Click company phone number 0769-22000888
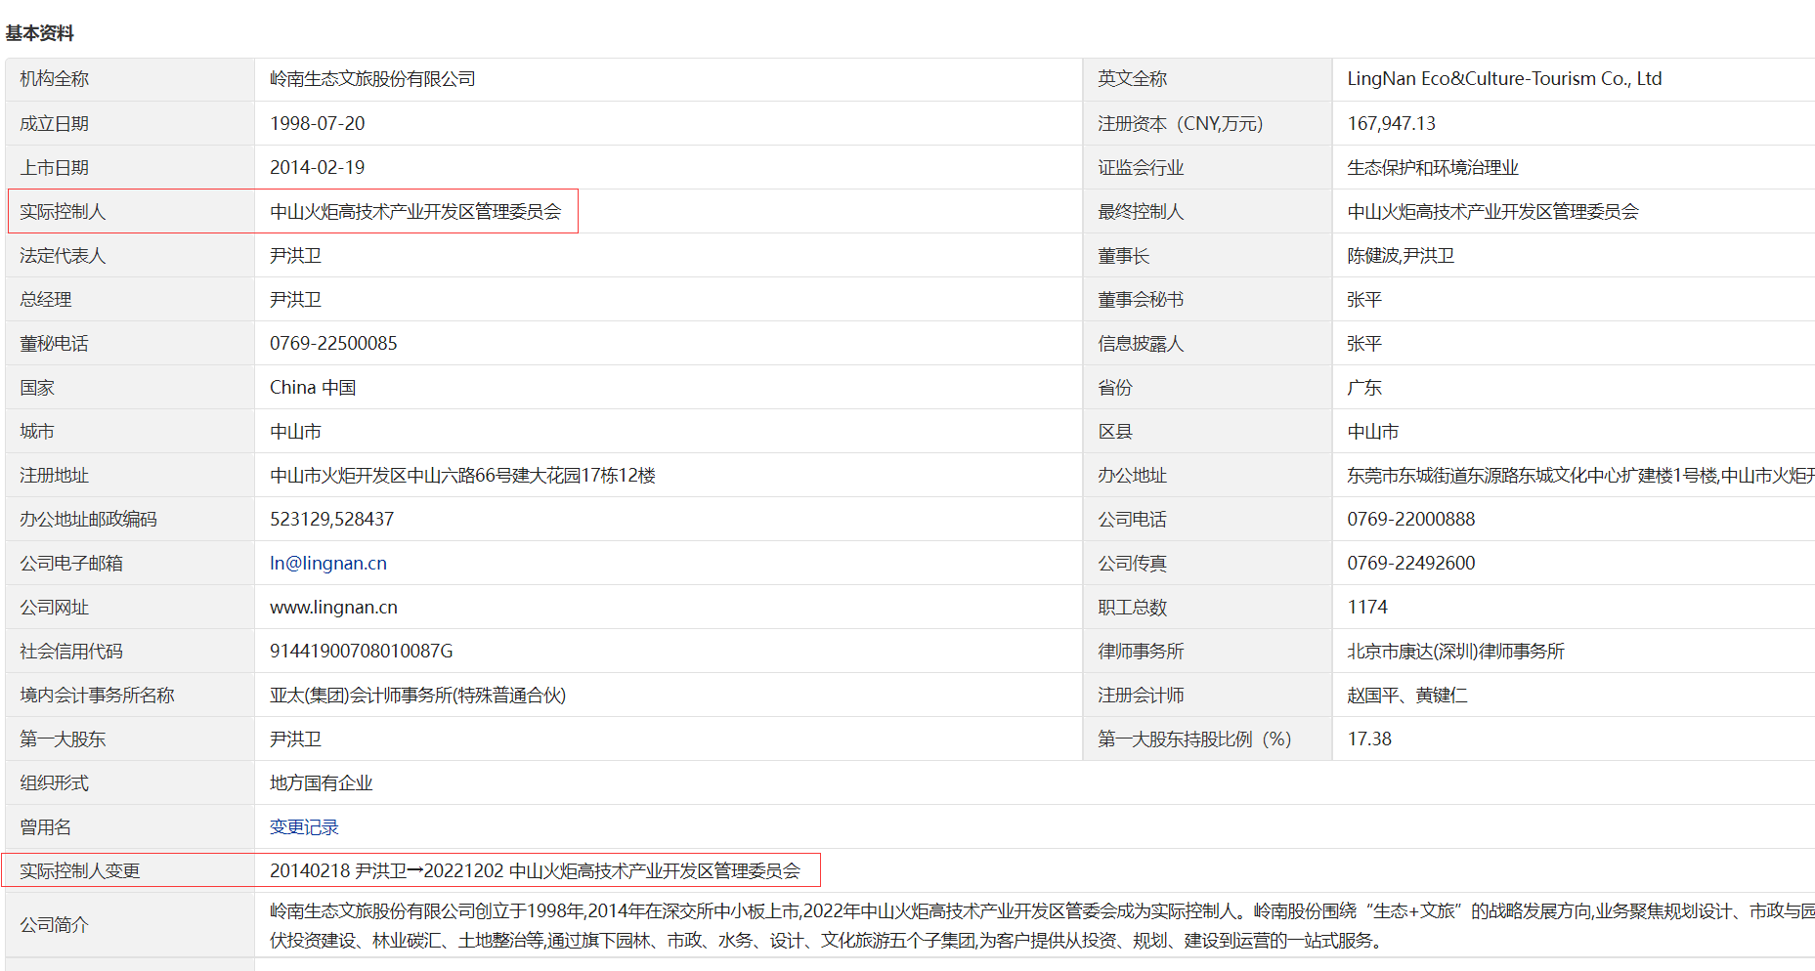Screen dimensions: 1815x971 coord(1411,520)
